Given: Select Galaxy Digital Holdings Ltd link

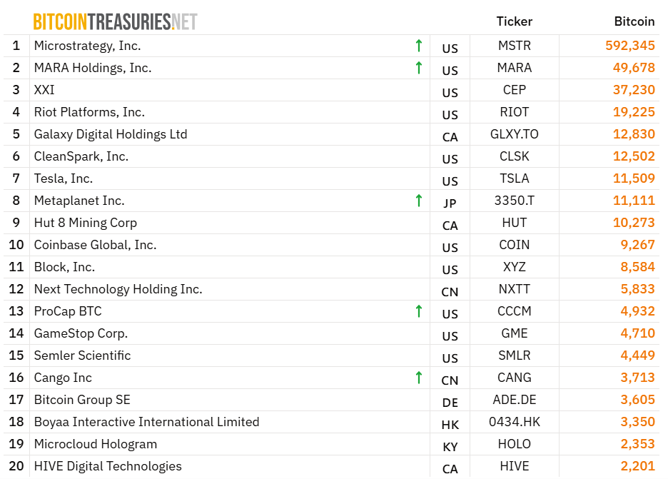Looking at the screenshot, I should [111, 134].
